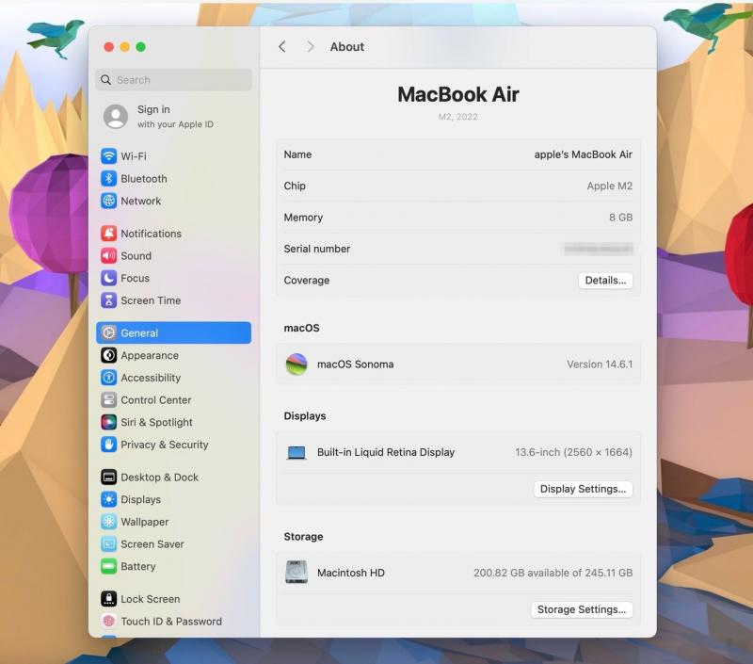Click the "8 GB" memory value
Viewport: 753px width, 664px height.
pyautogui.click(x=620, y=218)
